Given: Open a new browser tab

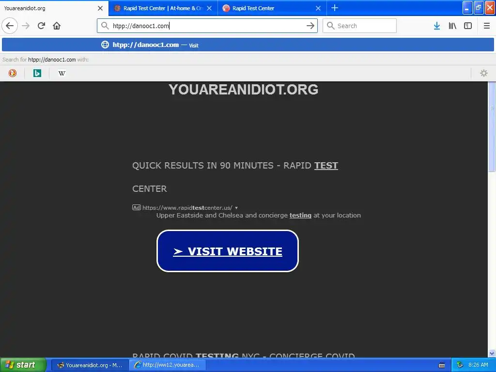Looking at the screenshot, I should point(335,8).
